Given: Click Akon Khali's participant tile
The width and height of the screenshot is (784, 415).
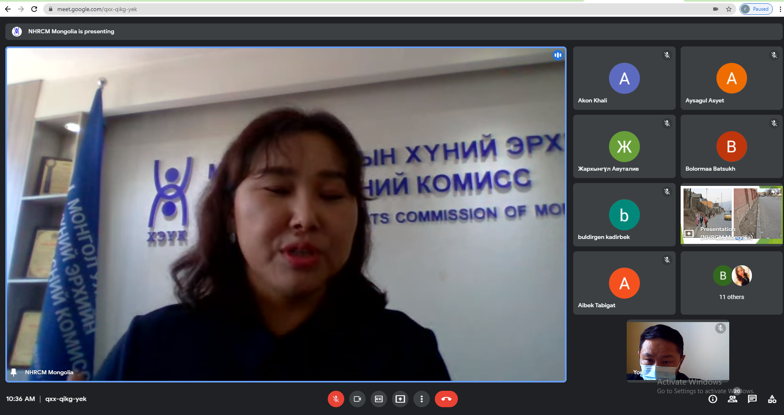Looking at the screenshot, I should click(624, 78).
